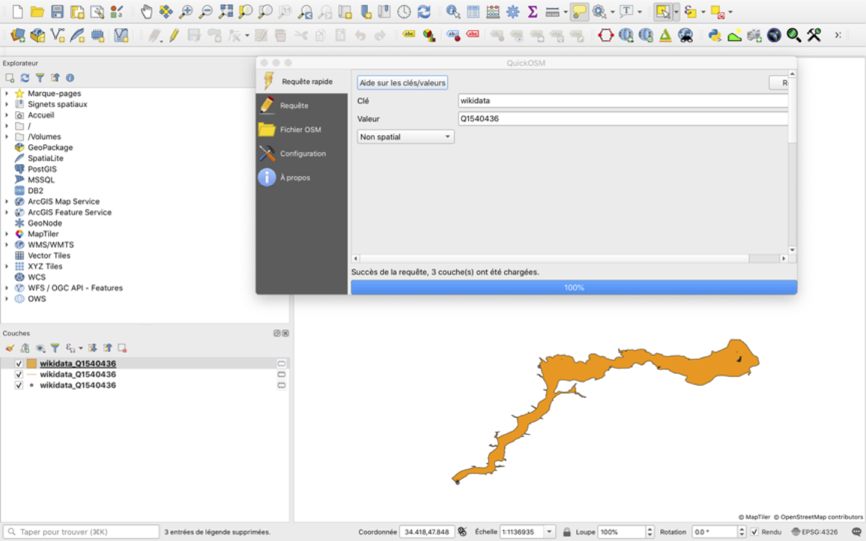The image size is (866, 541).
Task: Refresh the Explorateur panel
Action: pyautogui.click(x=25, y=78)
